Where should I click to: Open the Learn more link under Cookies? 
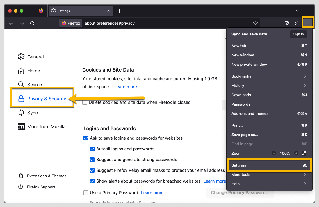coord(125,86)
